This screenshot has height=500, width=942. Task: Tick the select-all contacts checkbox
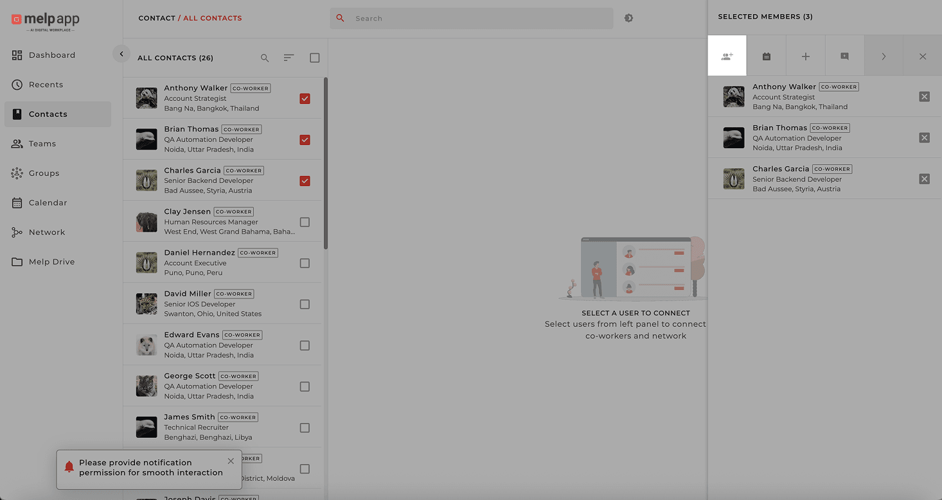point(314,58)
